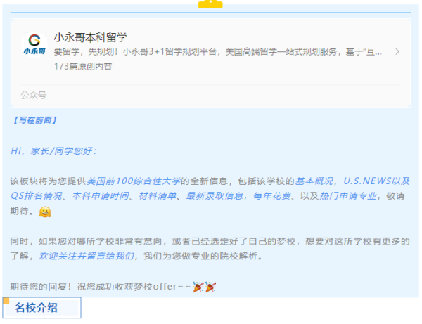Click the account description starting 要留学，先规划
This screenshot has height=324, width=422.
point(218,51)
